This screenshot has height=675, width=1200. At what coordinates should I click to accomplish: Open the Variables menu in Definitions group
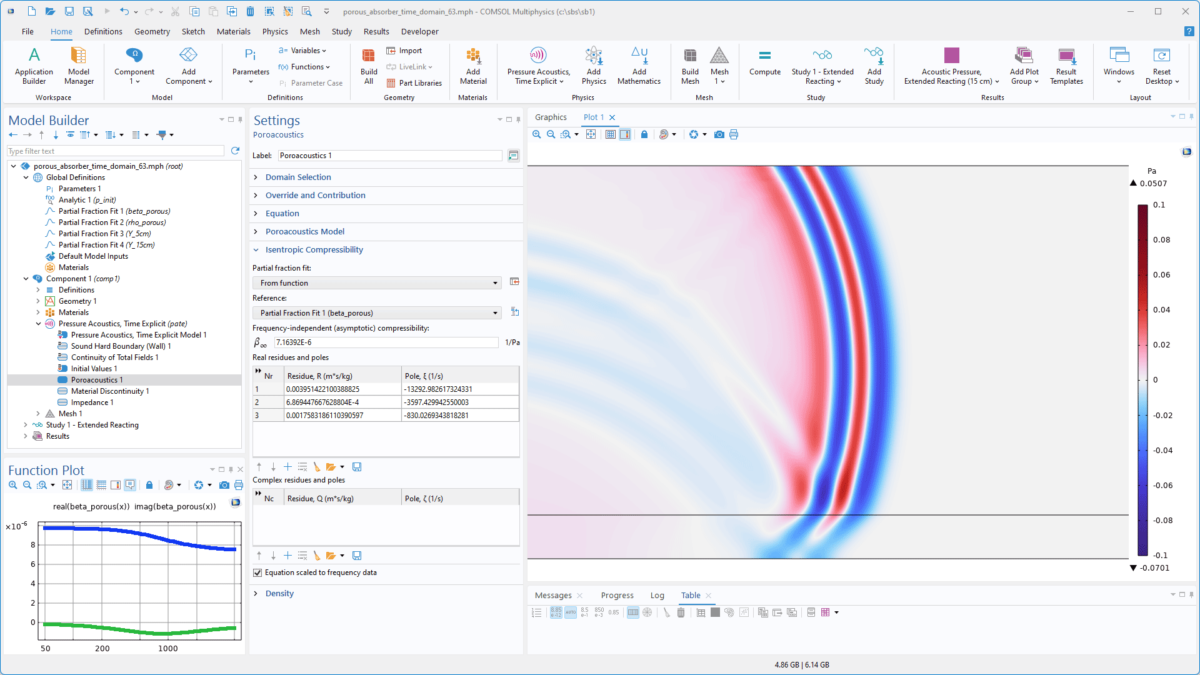[302, 51]
